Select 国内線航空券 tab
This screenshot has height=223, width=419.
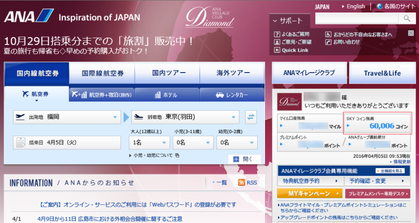pos(37,73)
